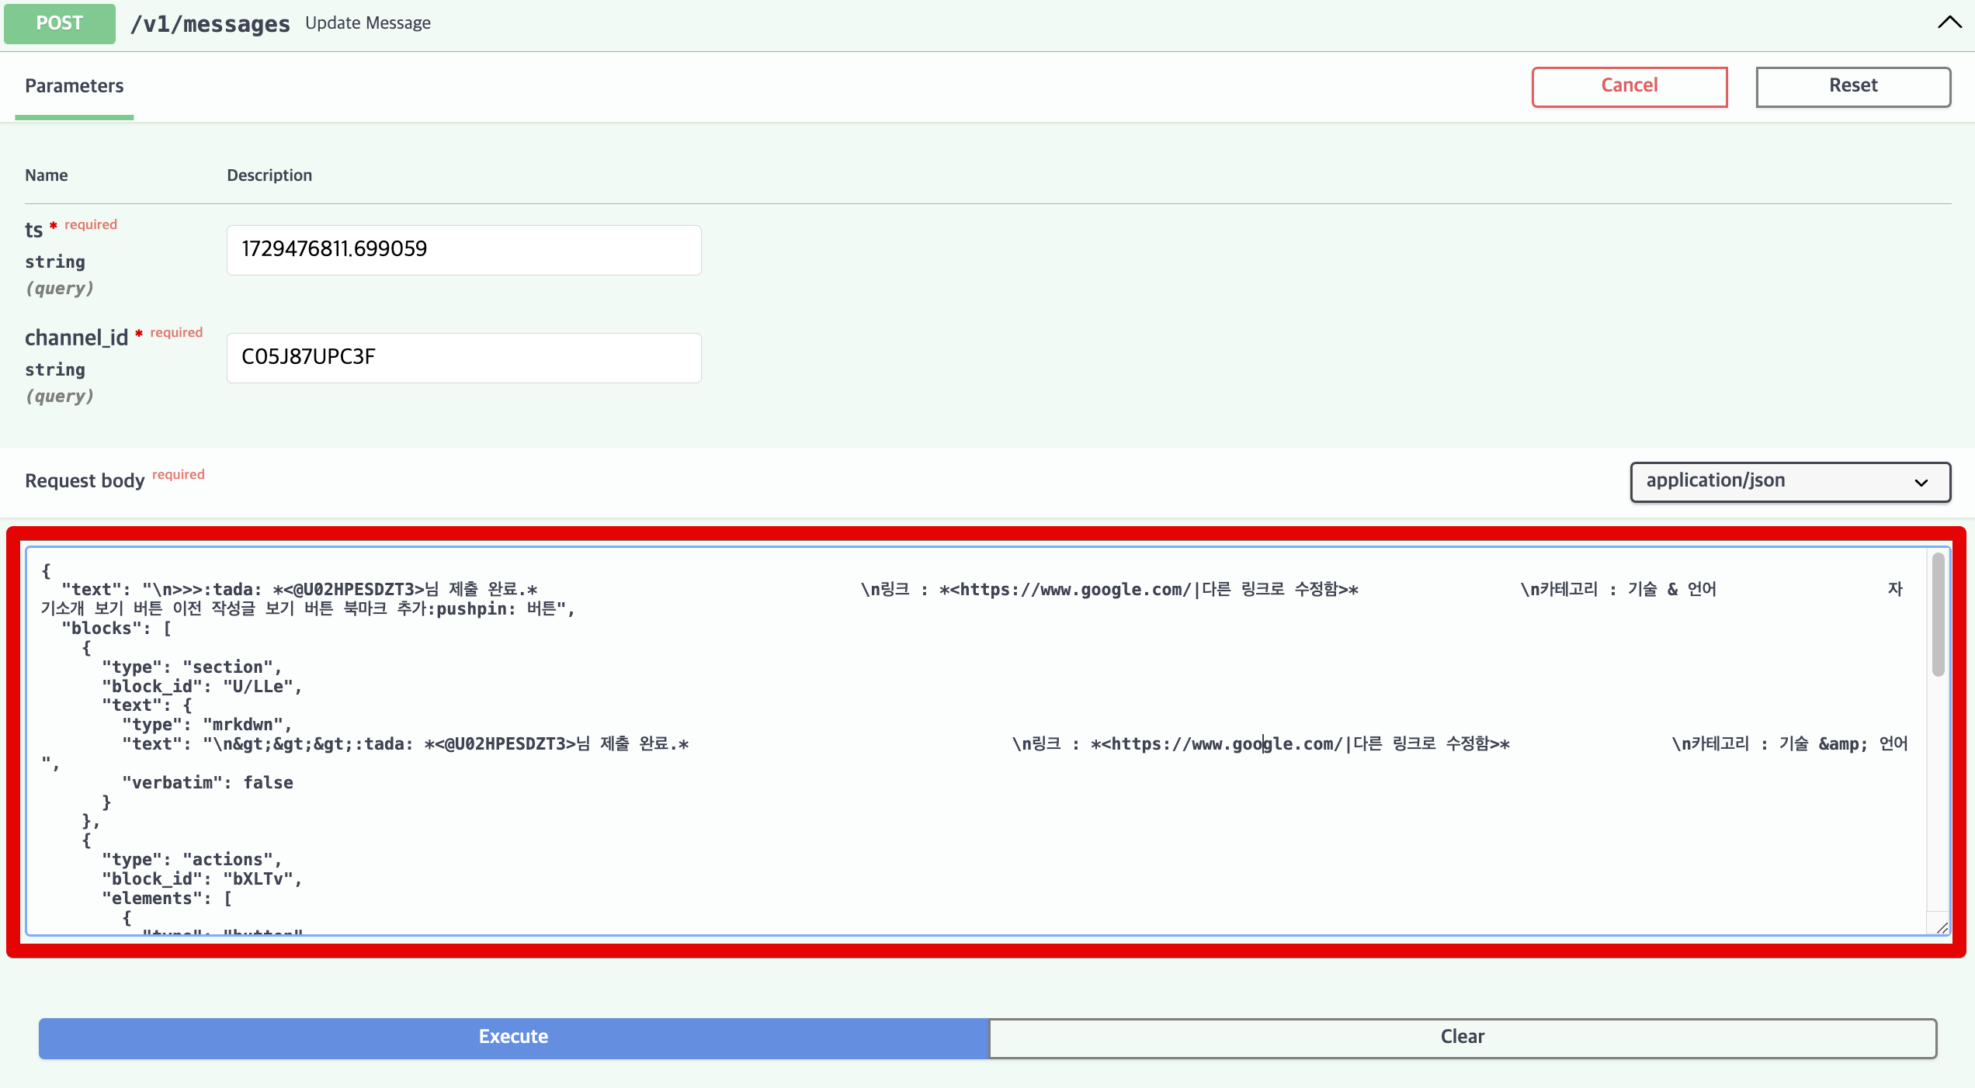The height and width of the screenshot is (1088, 1975).
Task: Place cursor on the "verbatim": false line
Action: 207,783
